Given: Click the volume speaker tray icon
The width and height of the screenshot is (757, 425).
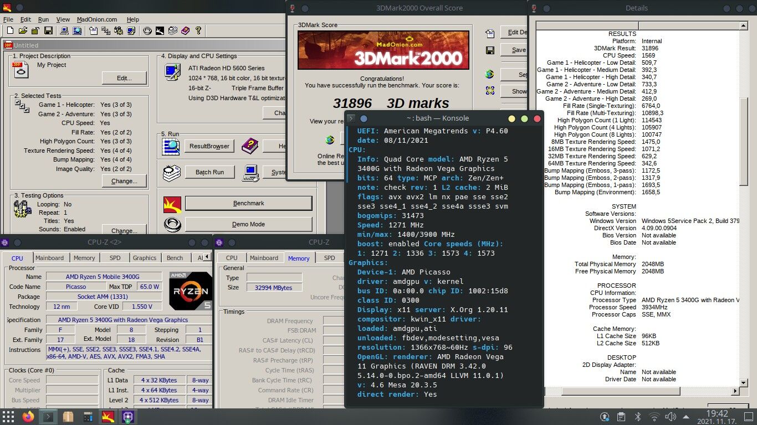Looking at the screenshot, I should point(670,417).
